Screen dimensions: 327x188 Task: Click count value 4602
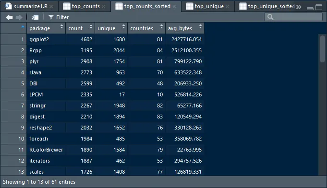pos(86,39)
